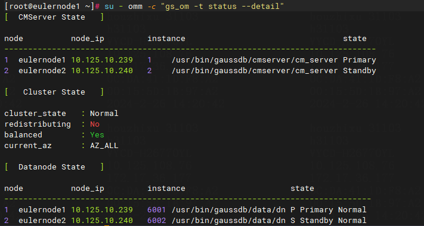Click the current_az label
Screen dimensions: 424x226
click(28, 146)
